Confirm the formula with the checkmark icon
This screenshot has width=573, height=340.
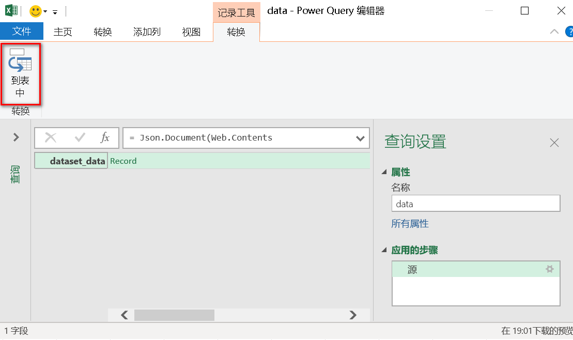[x=80, y=138]
